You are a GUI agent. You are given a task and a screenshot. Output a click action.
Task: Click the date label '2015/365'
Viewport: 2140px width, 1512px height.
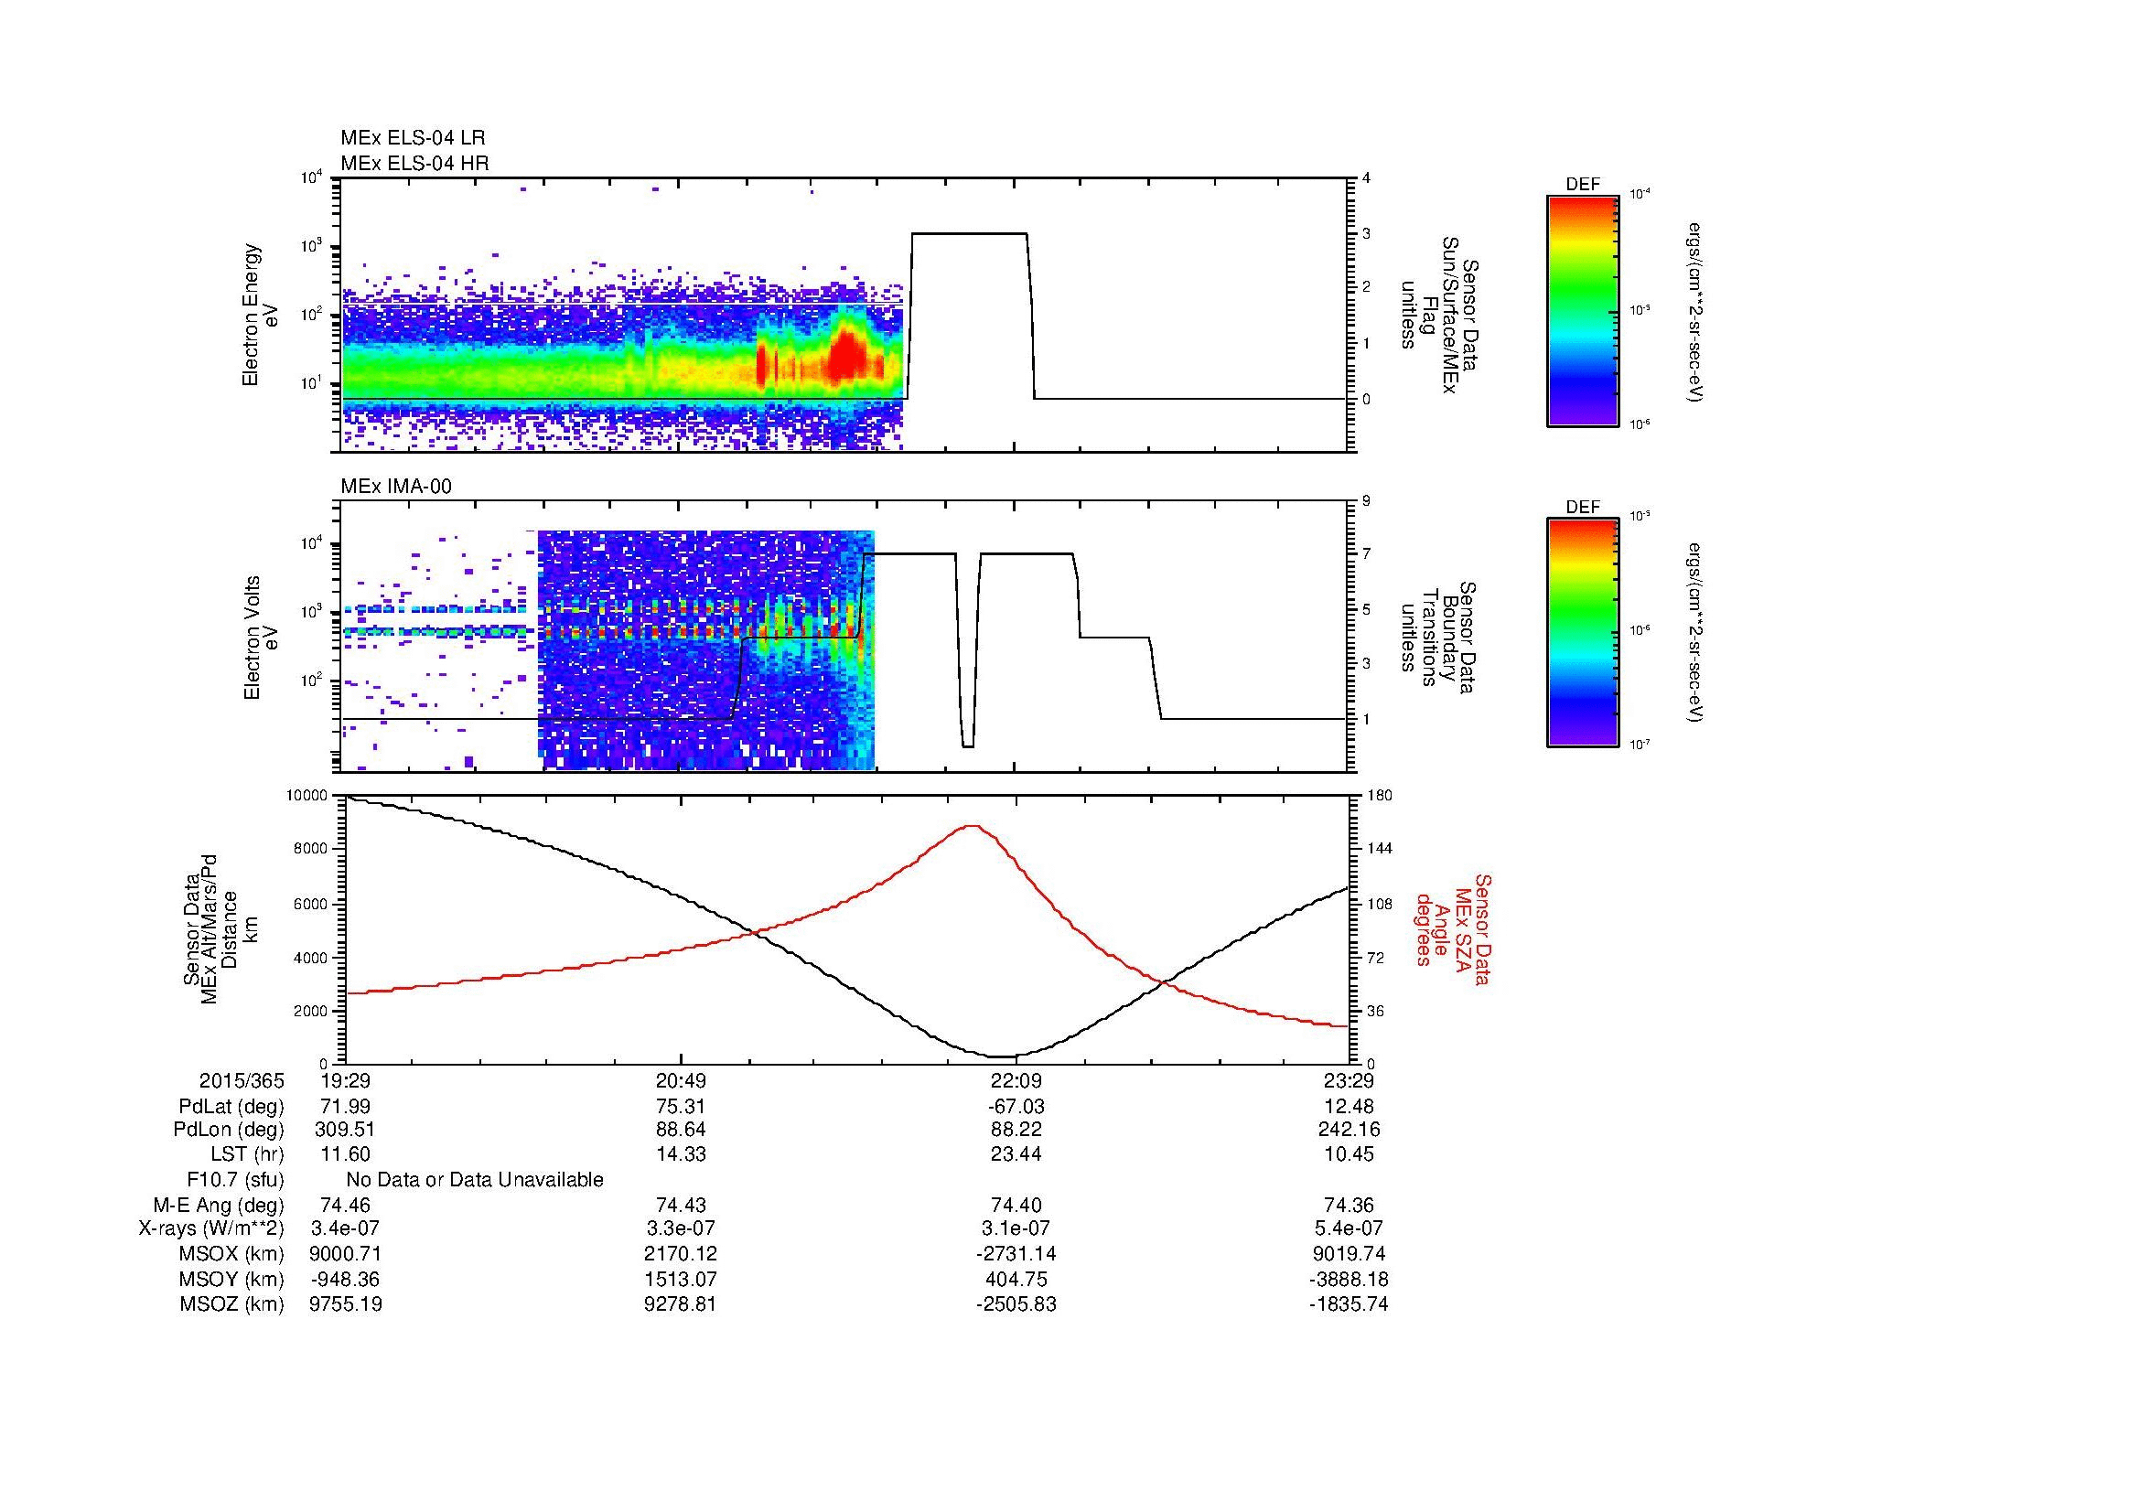[x=242, y=1080]
